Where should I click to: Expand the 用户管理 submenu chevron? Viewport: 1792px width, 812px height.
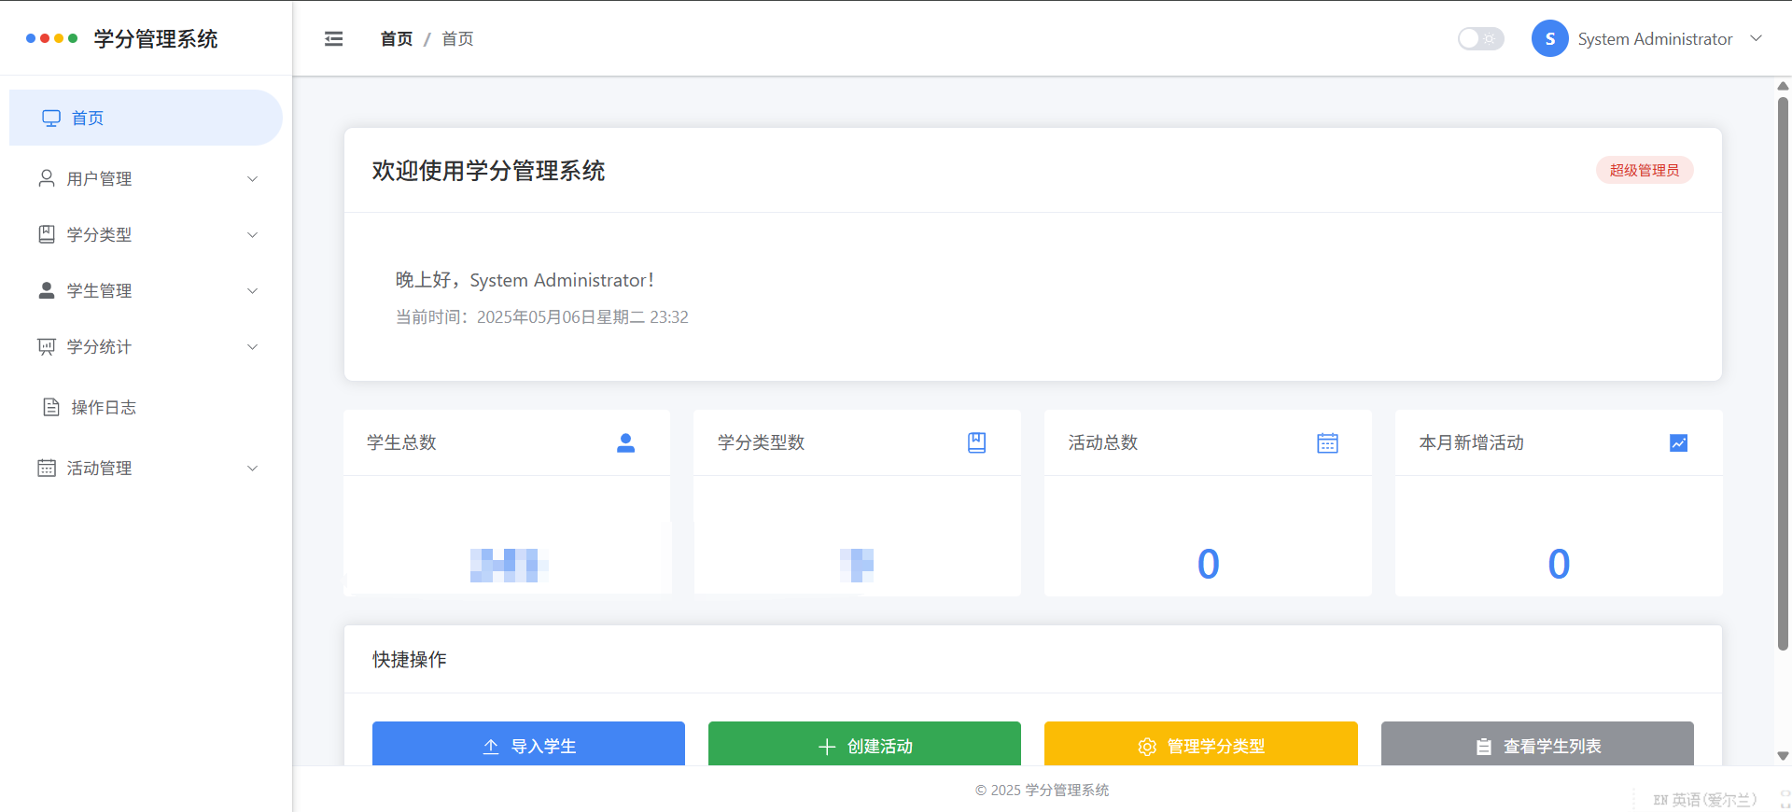[x=252, y=178]
